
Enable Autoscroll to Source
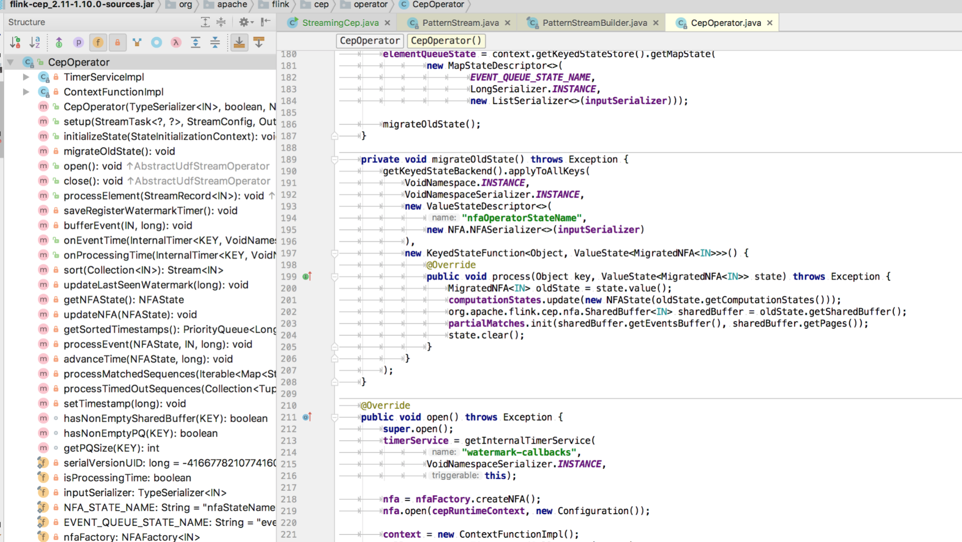pos(239,43)
